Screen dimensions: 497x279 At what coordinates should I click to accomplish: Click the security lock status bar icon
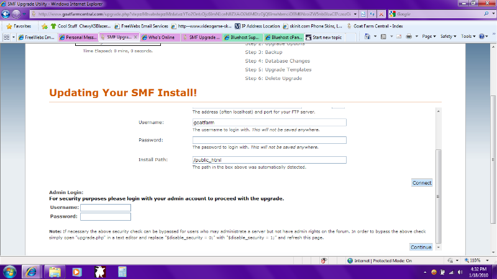coord(450,260)
